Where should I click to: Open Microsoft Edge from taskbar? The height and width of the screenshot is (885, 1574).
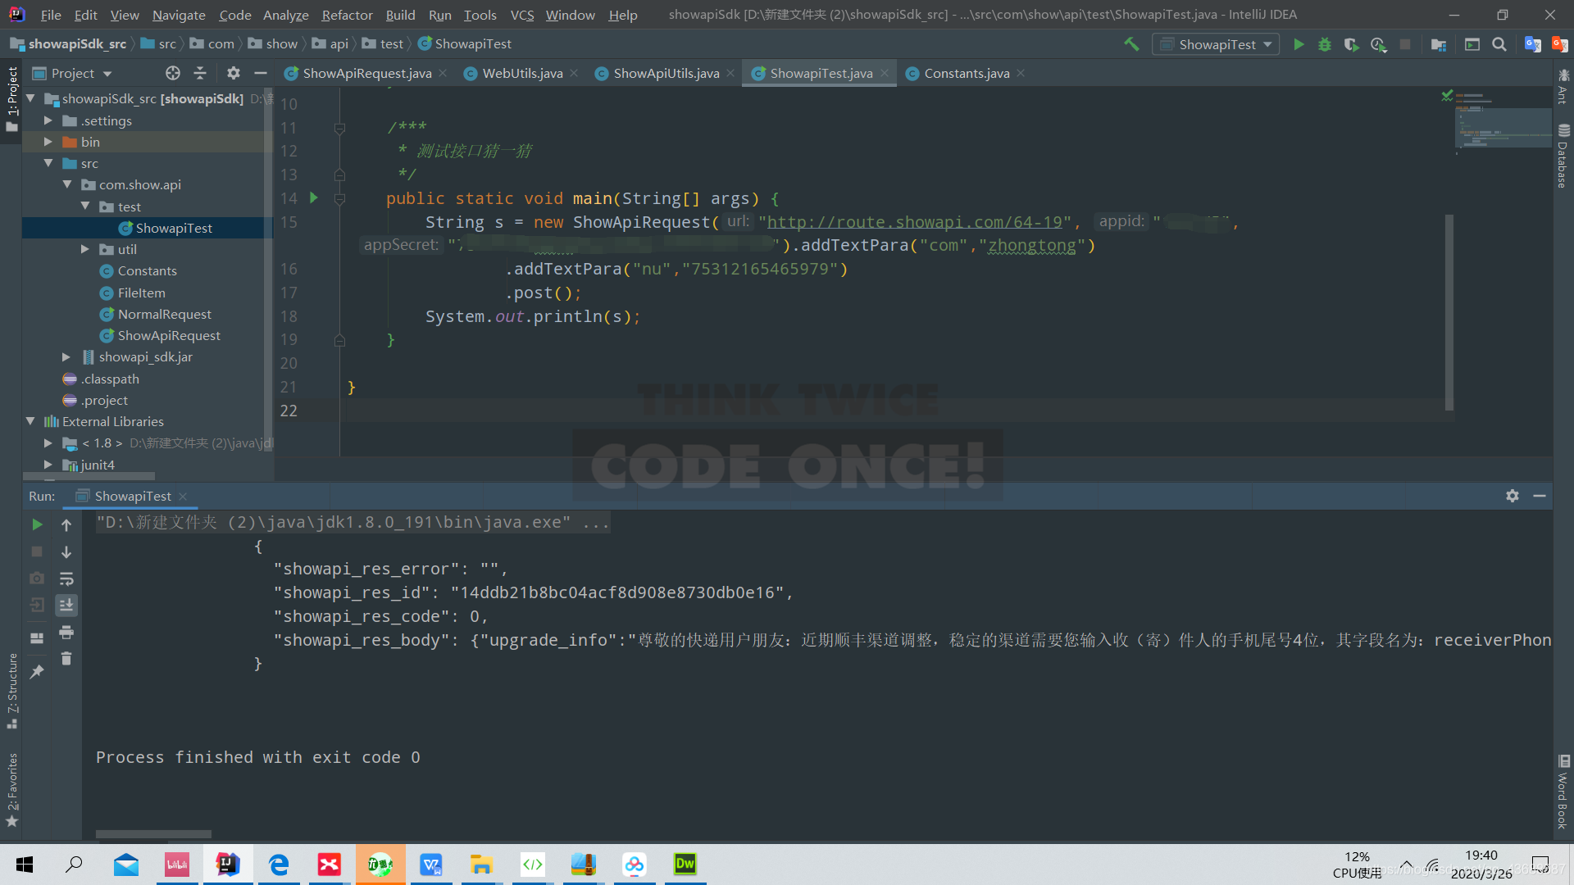(279, 865)
